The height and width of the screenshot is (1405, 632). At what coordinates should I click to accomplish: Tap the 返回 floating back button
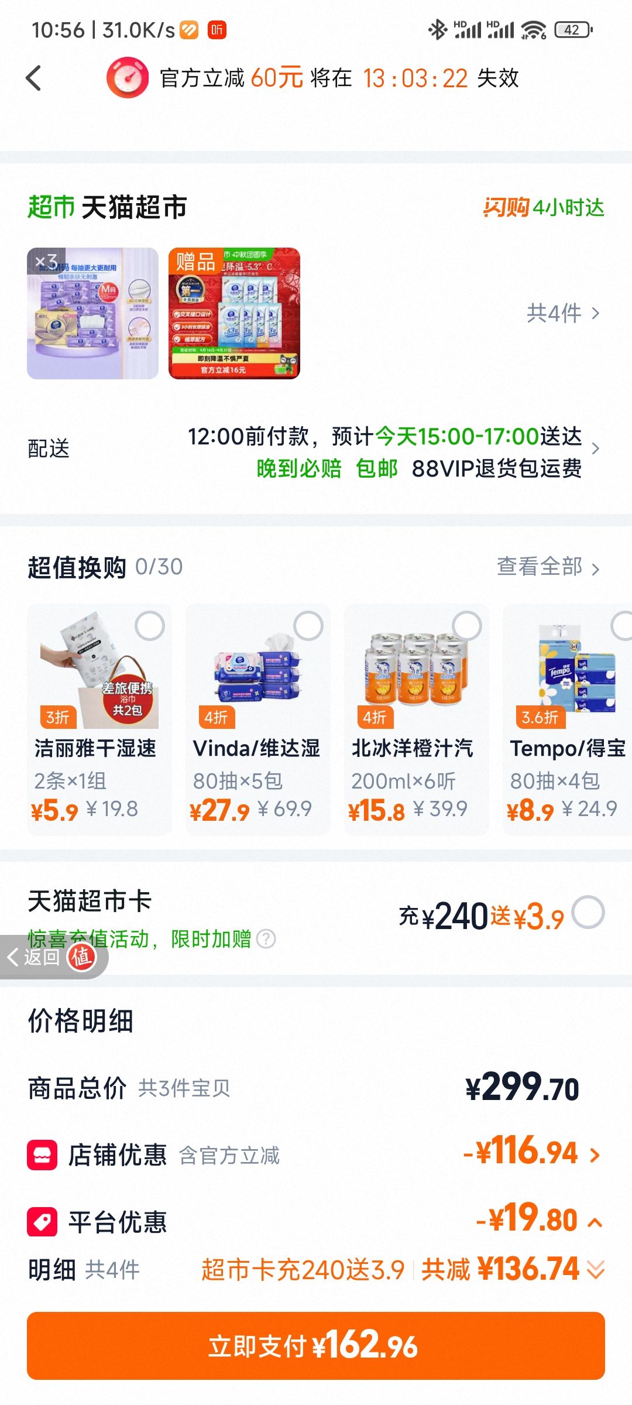34,957
